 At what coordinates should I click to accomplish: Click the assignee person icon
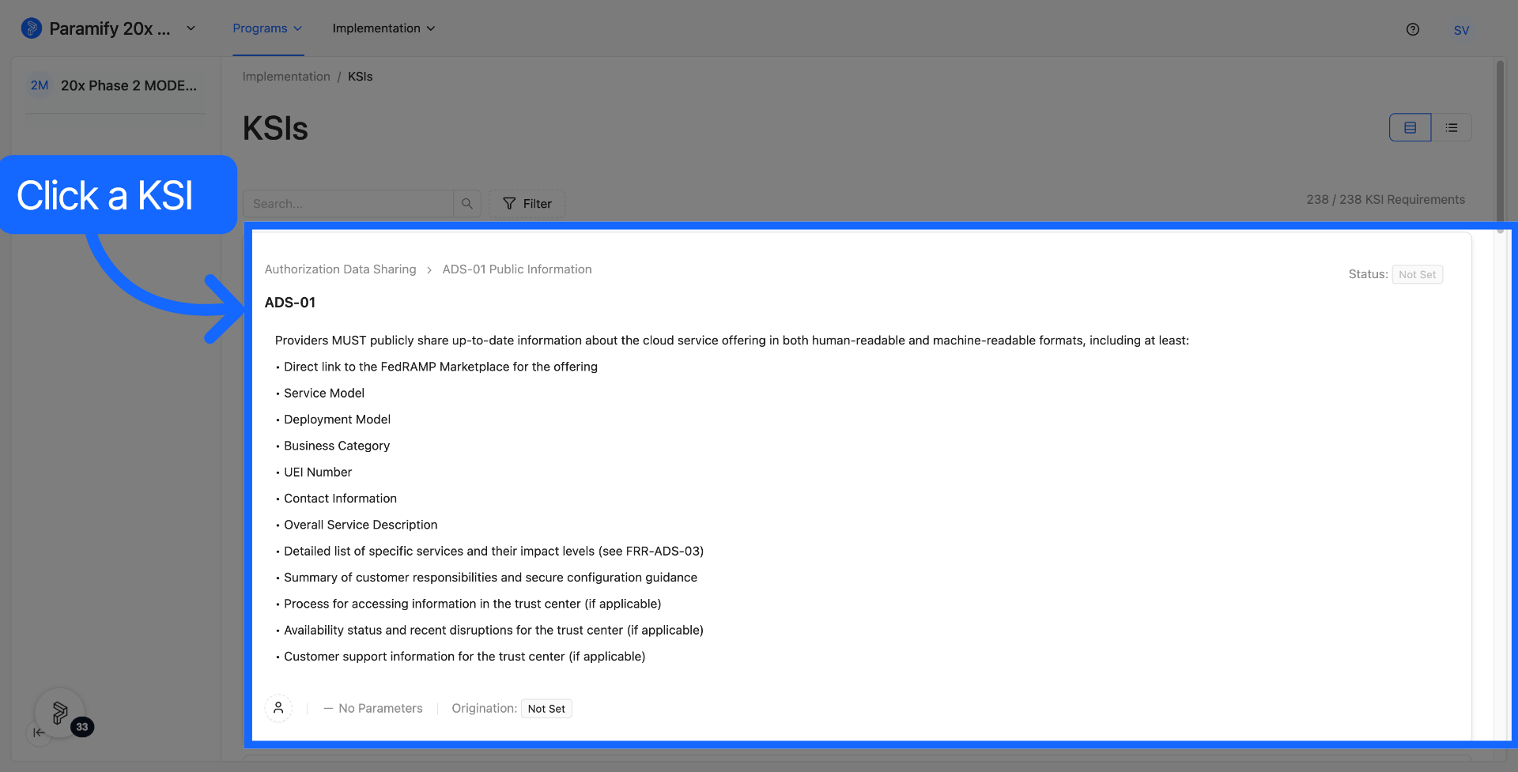point(278,708)
